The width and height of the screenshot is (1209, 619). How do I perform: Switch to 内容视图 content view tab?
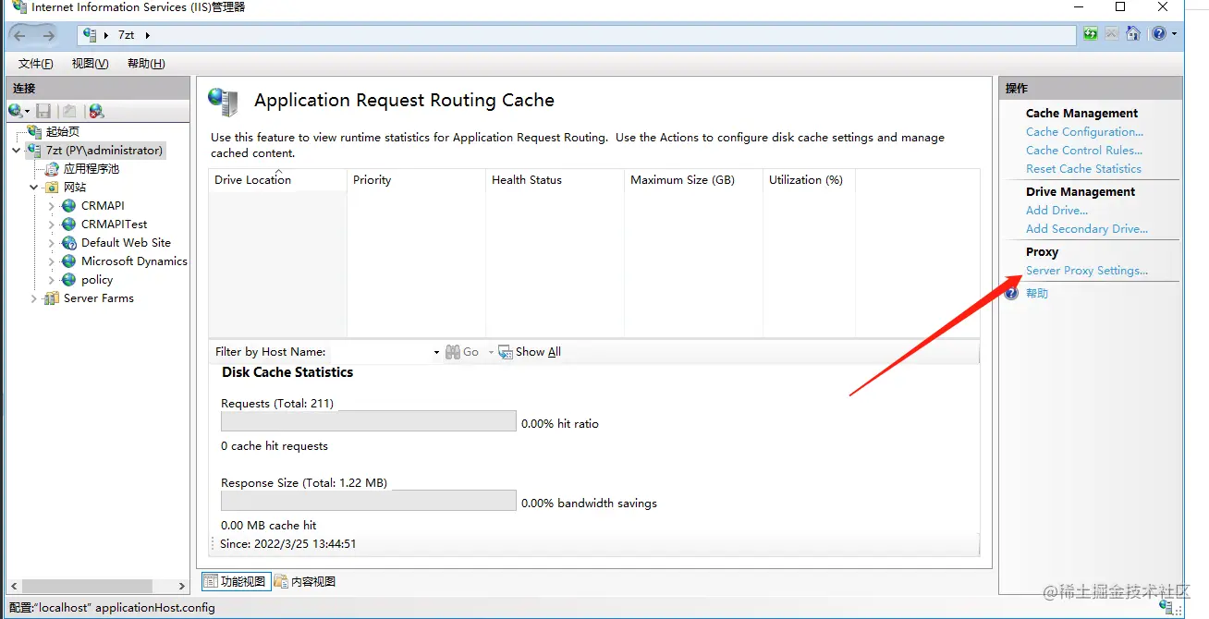(x=305, y=581)
